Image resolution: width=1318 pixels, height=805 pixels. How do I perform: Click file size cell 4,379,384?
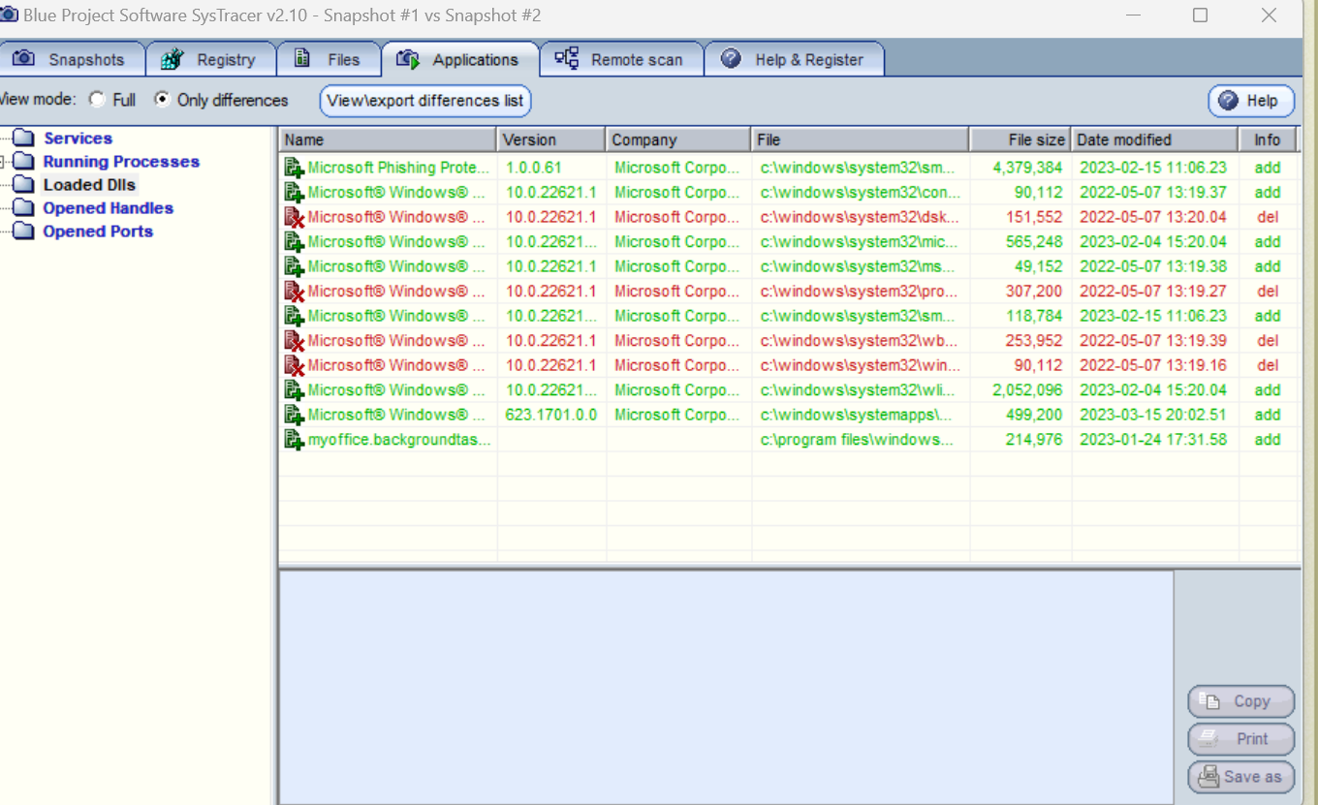[1027, 168]
